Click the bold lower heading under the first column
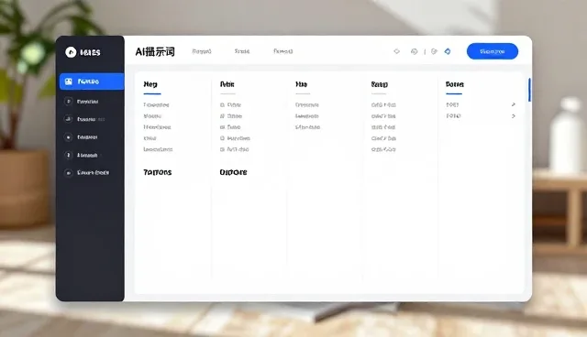Viewport: 587px width, 337px height. [x=158, y=172]
